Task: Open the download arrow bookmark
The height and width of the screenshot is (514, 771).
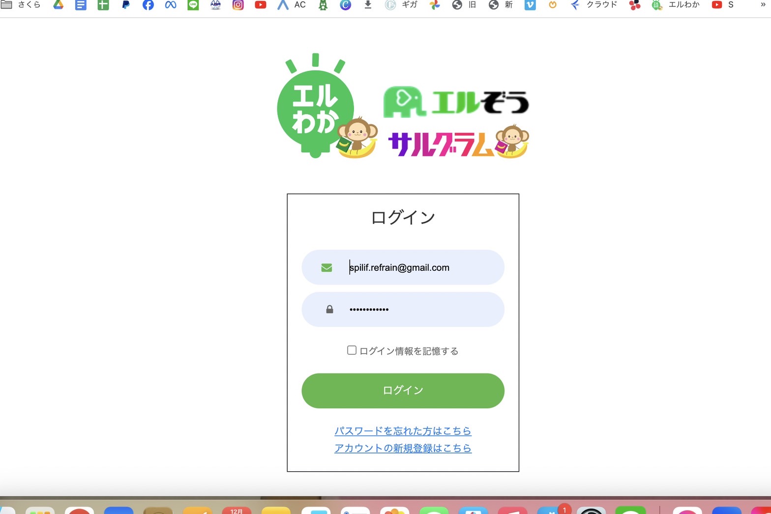Action: point(368,5)
